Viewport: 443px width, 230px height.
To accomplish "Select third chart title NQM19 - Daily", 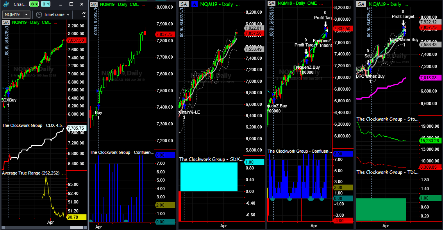I will tap(216, 4).
